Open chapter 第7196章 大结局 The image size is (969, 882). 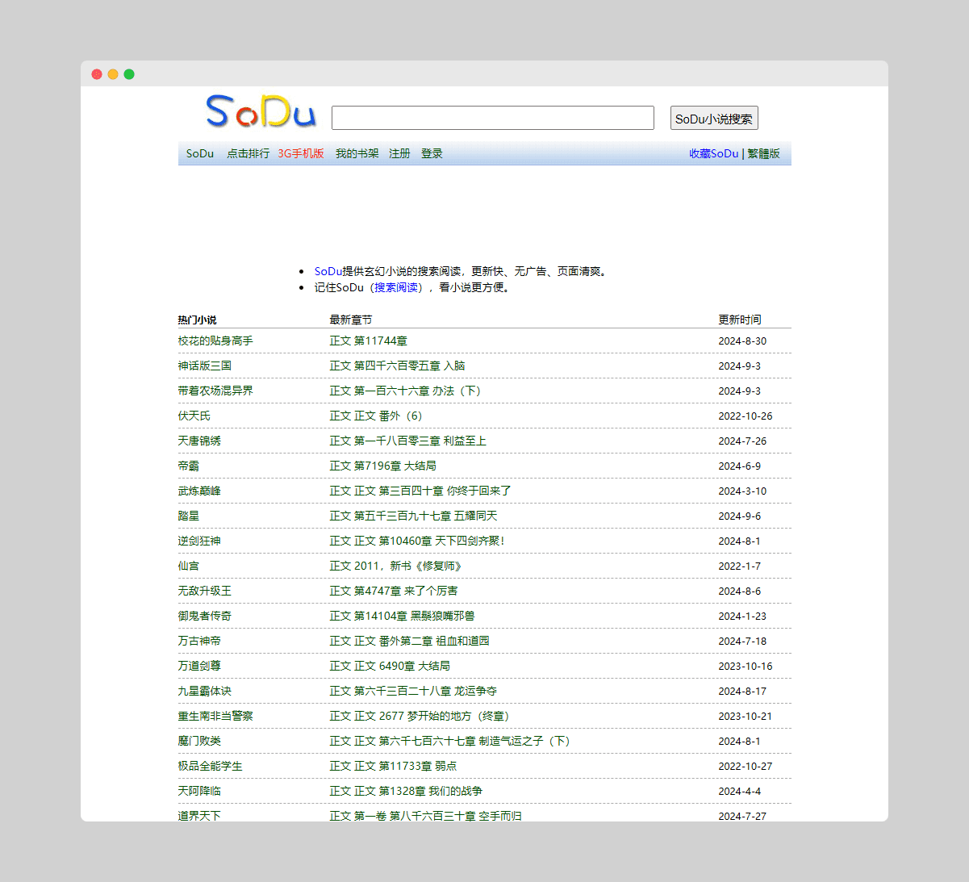coord(382,466)
